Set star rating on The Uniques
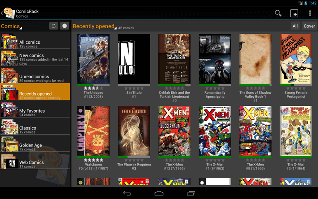Viewport: 318px width, 199px height. pos(93,88)
